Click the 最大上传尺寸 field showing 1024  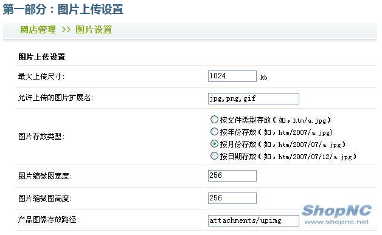pos(232,76)
